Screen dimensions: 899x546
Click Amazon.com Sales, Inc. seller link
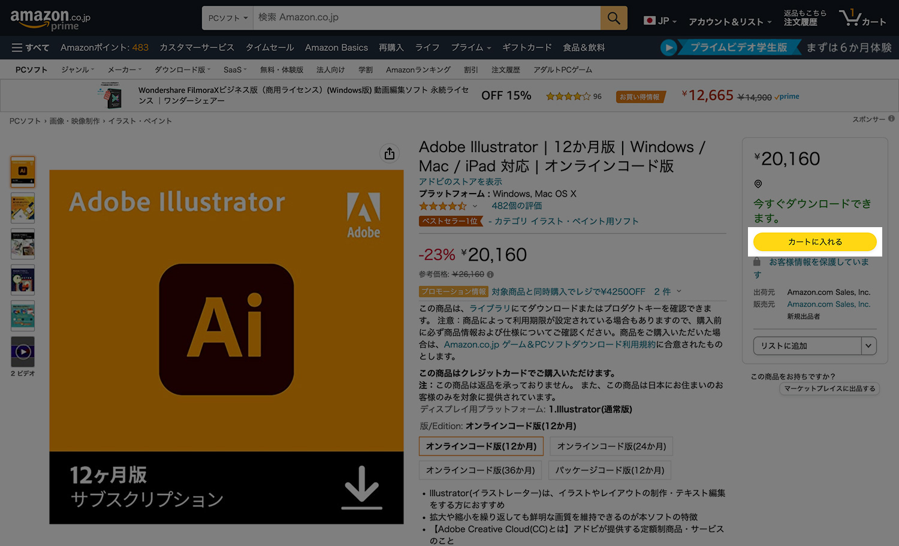pyautogui.click(x=828, y=304)
